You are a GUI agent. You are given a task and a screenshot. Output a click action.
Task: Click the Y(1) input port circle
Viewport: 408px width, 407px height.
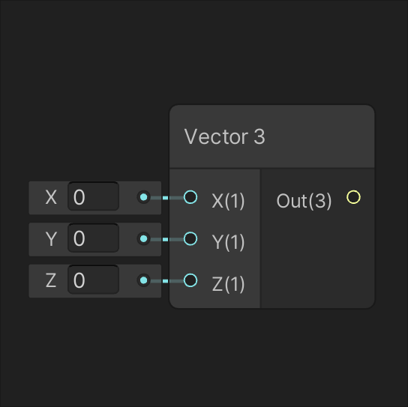click(190, 239)
